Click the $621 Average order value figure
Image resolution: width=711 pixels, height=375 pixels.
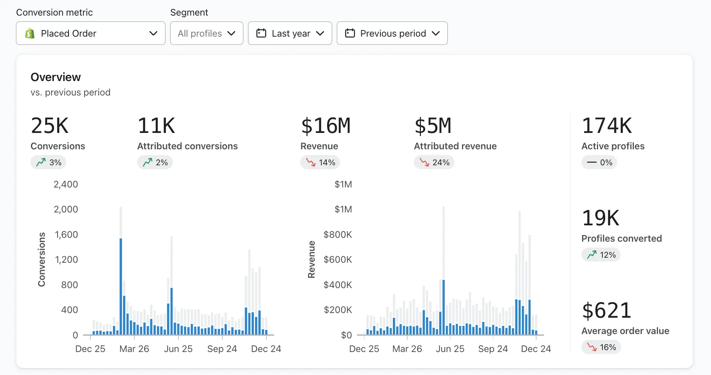(x=606, y=311)
